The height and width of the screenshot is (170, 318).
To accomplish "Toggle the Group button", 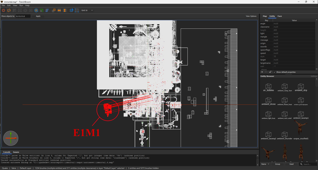I will click(277, 164).
